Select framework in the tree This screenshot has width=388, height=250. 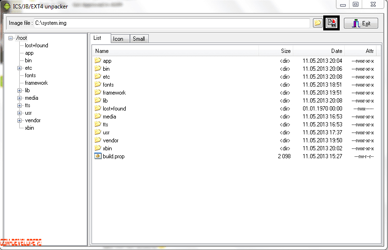click(37, 83)
